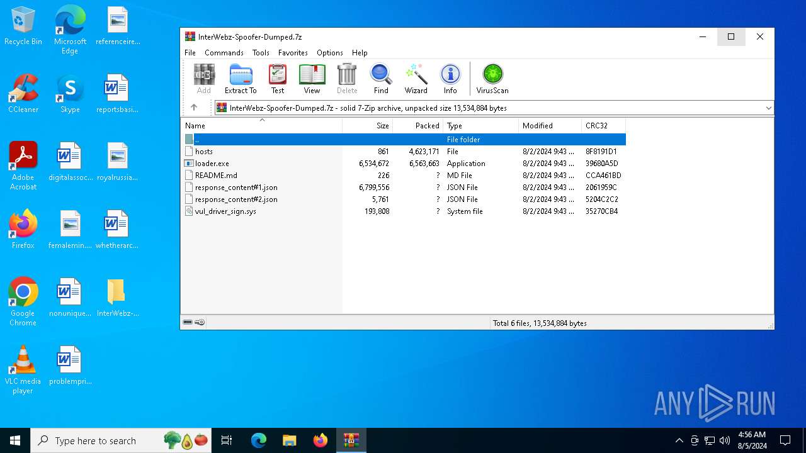Image resolution: width=806 pixels, height=453 pixels.
Task: Open Recycle Bin desktop icon
Action: [x=23, y=26]
